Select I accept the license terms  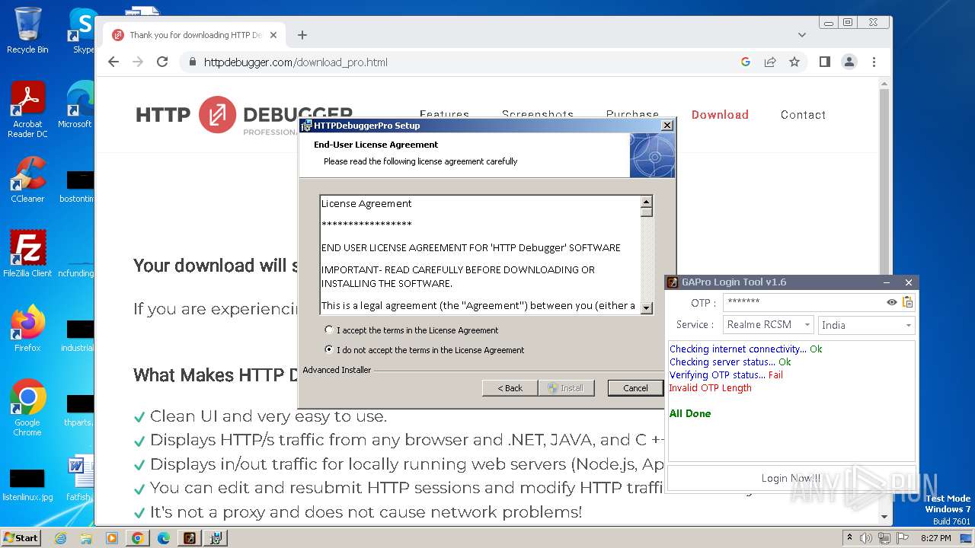click(329, 330)
